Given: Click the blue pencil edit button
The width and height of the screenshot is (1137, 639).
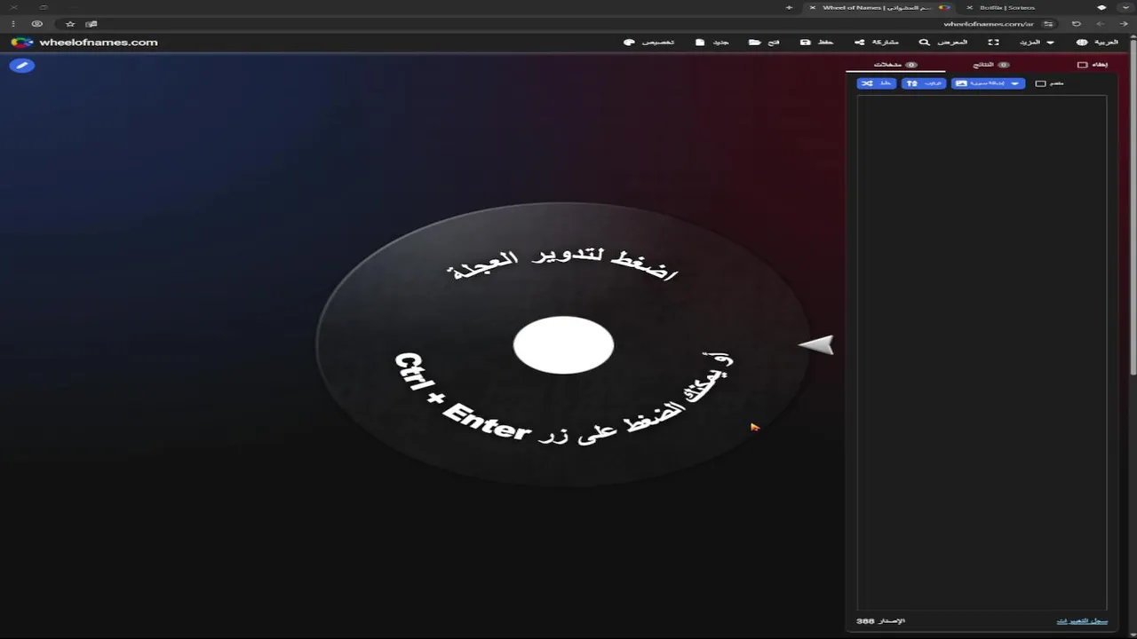Looking at the screenshot, I should pos(22,65).
